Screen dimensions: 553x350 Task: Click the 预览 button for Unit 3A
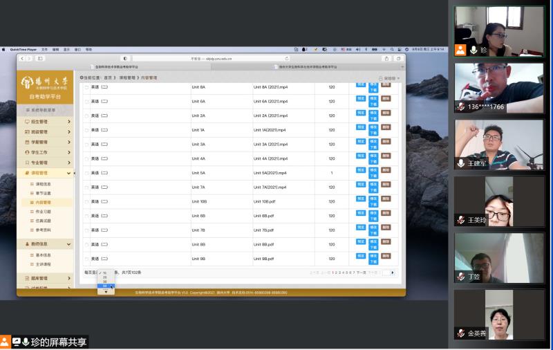(360, 142)
